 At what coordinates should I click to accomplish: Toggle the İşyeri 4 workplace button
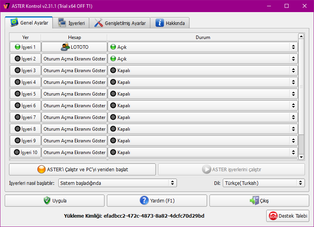[25, 82]
